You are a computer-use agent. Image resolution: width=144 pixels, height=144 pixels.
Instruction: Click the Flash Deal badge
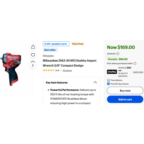78,44
